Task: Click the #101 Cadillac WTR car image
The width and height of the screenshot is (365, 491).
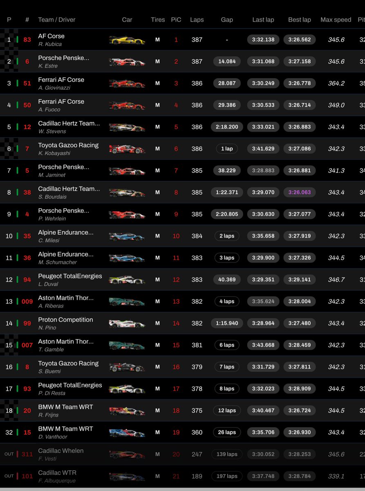Action: (x=127, y=476)
